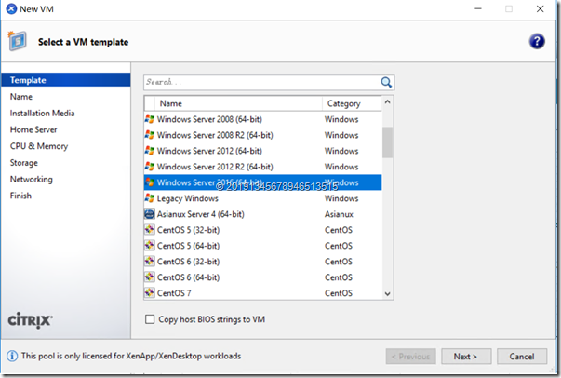Click the CentOS 5 (32-bit) template icon
The height and width of the screenshot is (378, 561).
coord(150,230)
